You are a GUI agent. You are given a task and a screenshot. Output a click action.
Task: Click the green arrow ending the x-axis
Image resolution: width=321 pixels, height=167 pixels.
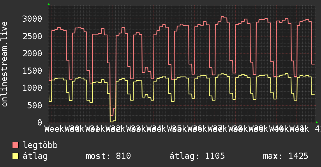(x=317, y=122)
